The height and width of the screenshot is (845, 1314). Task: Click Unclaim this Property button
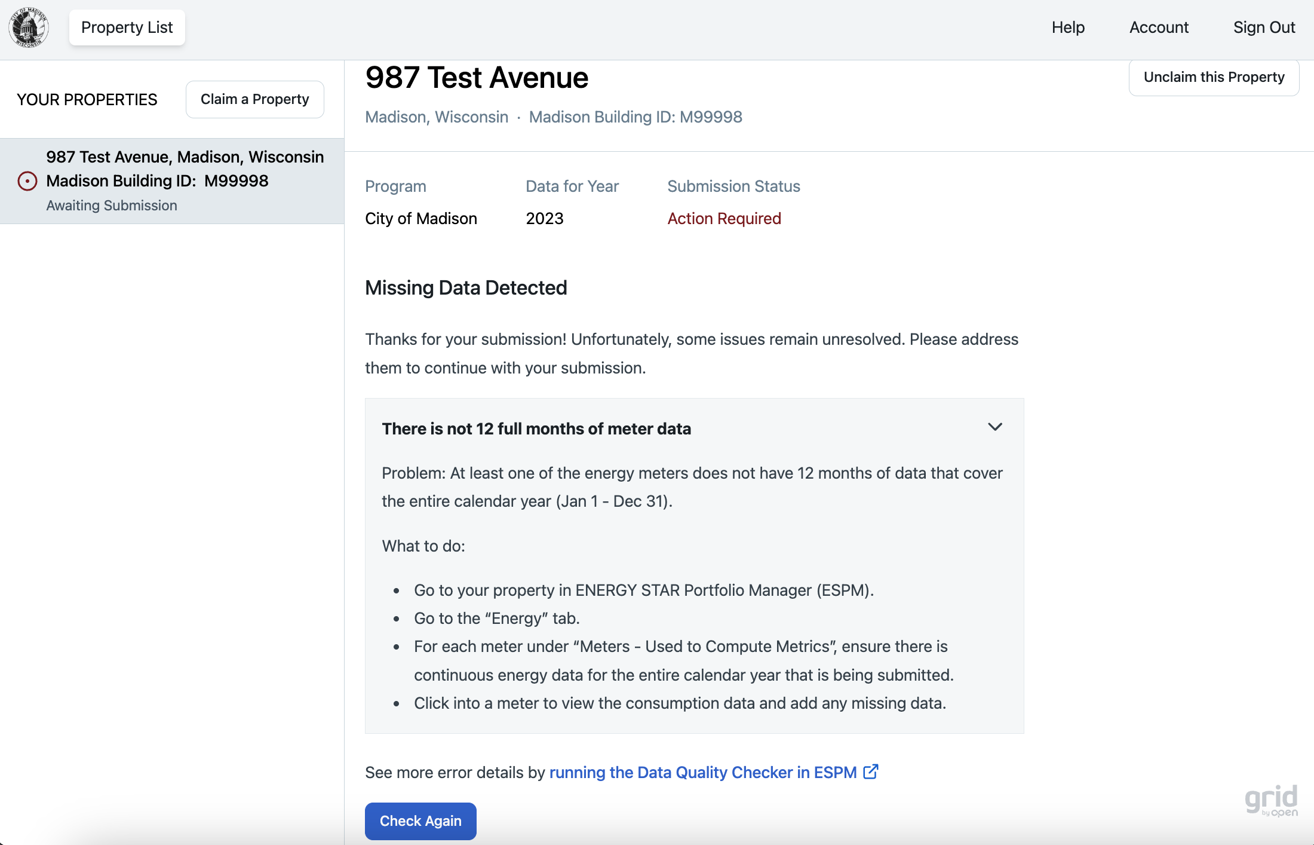point(1214,77)
